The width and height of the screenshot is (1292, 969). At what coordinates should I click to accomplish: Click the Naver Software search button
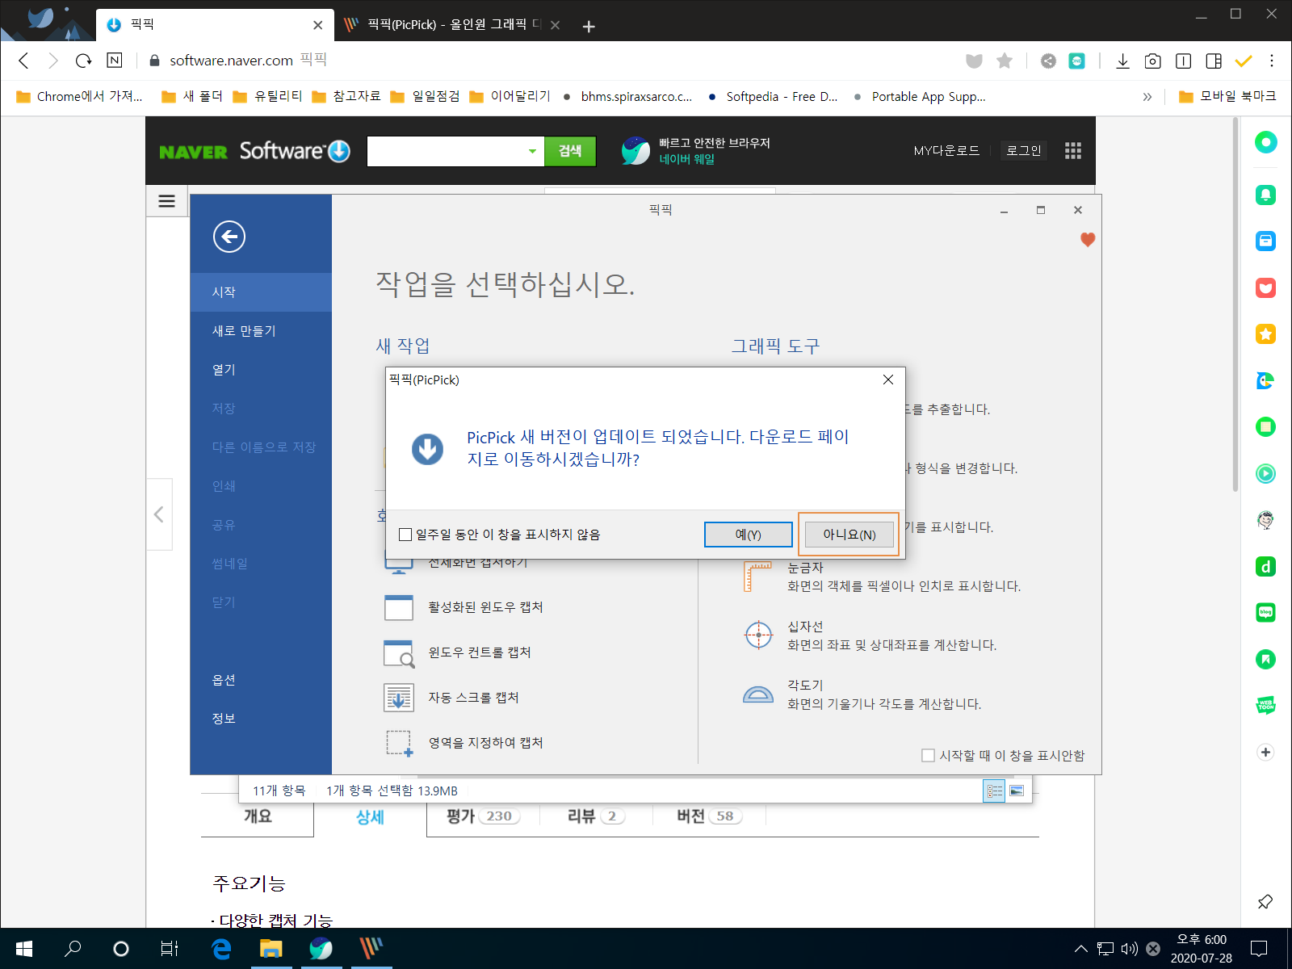click(x=570, y=151)
